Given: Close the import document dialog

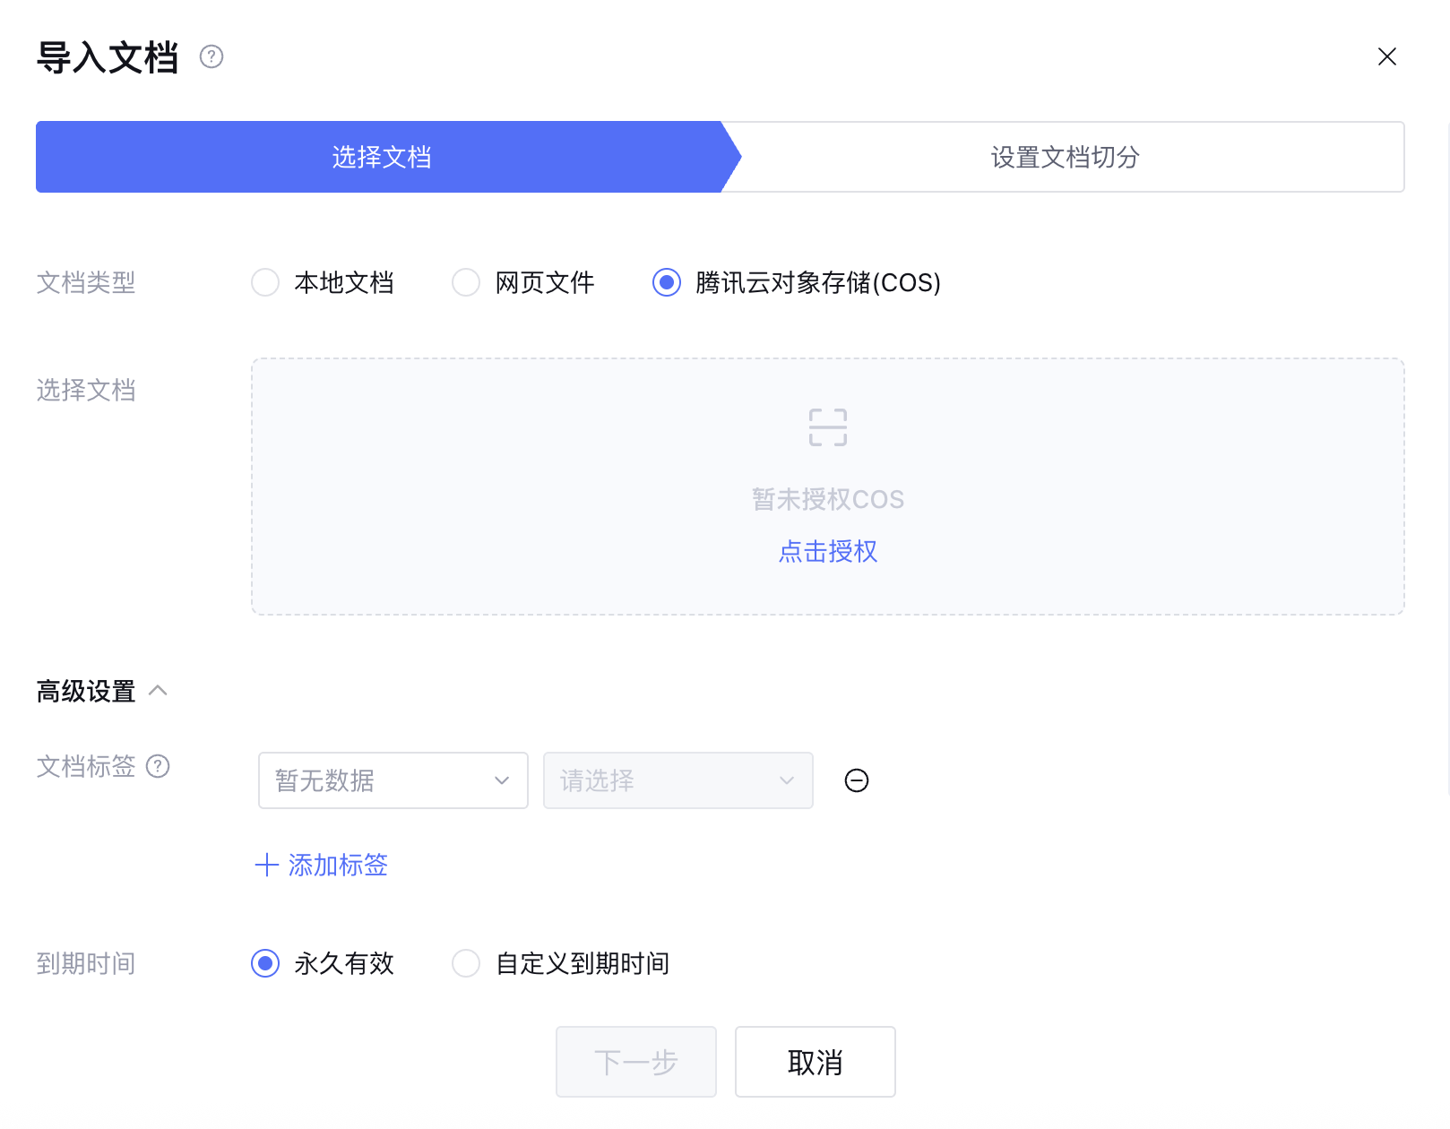Looking at the screenshot, I should tap(1386, 57).
